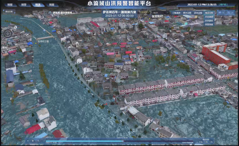Image resolution: width=239 pixels, height=146 pixels.
Task: Click the 23/01/11 19:00 timeline start label
Action: coord(51,142)
